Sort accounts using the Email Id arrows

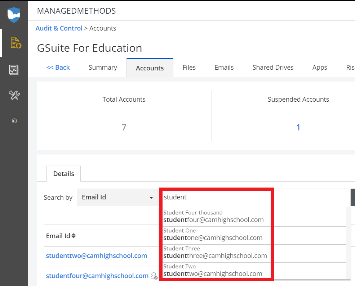point(74,236)
